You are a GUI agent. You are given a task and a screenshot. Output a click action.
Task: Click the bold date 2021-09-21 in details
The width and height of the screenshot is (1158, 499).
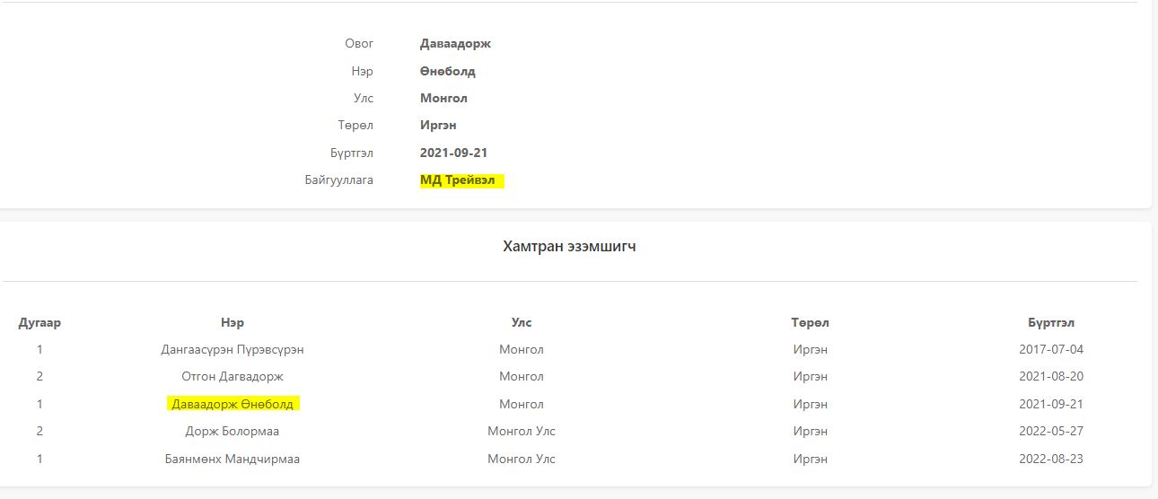click(453, 153)
